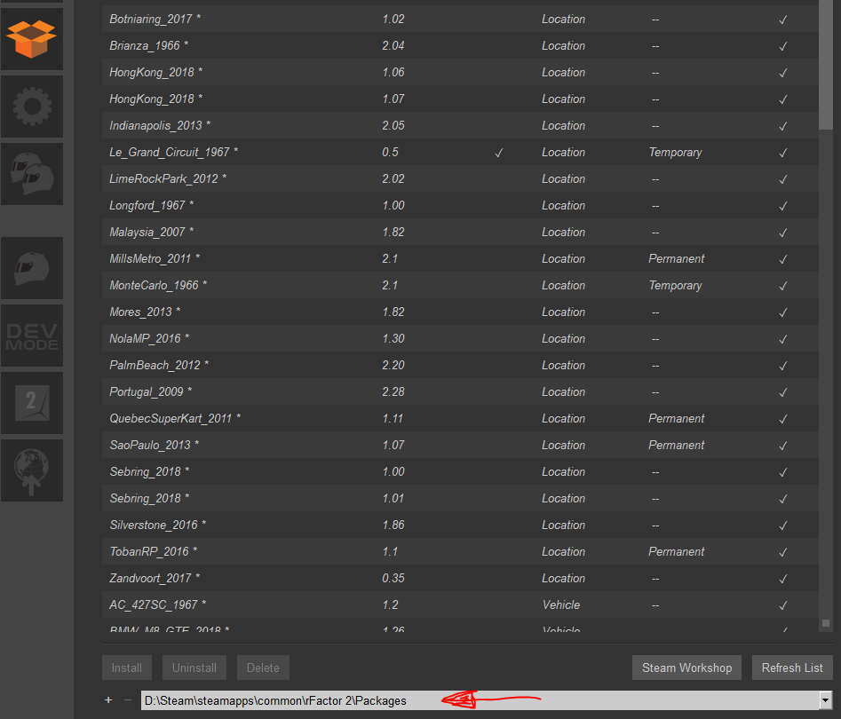841x719 pixels.
Task: Open the Steam Workshop button
Action: pyautogui.click(x=687, y=668)
